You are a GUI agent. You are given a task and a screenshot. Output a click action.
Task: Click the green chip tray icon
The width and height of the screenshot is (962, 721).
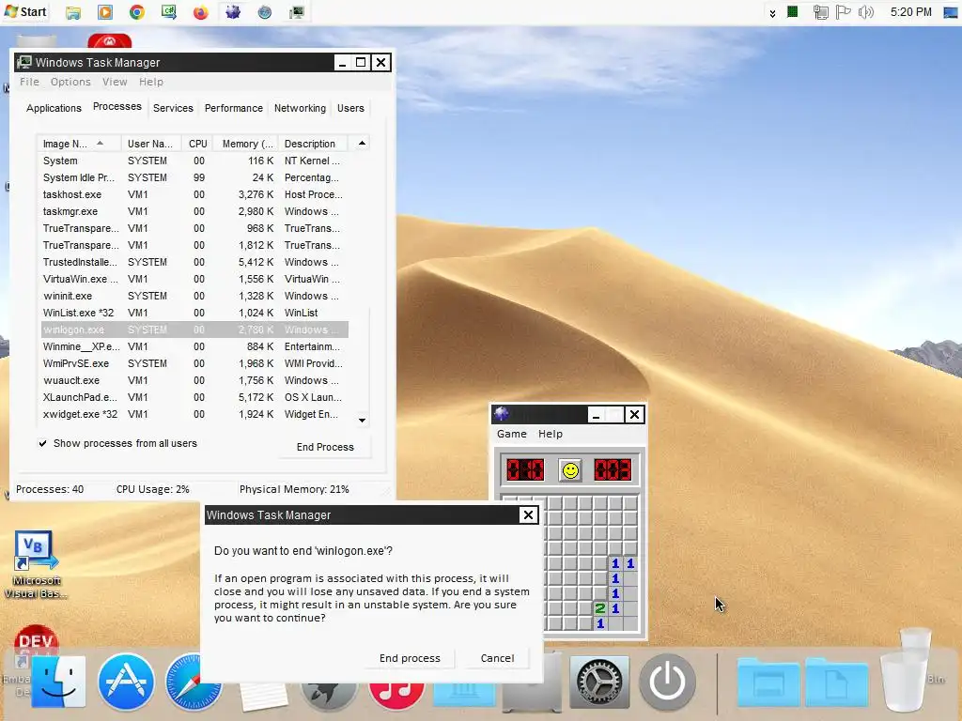(793, 11)
